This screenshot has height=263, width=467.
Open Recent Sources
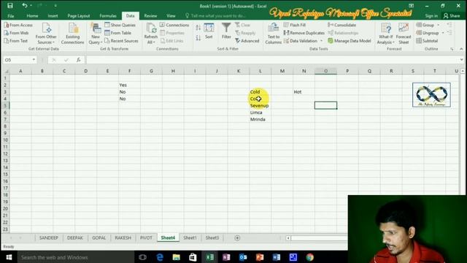point(122,41)
